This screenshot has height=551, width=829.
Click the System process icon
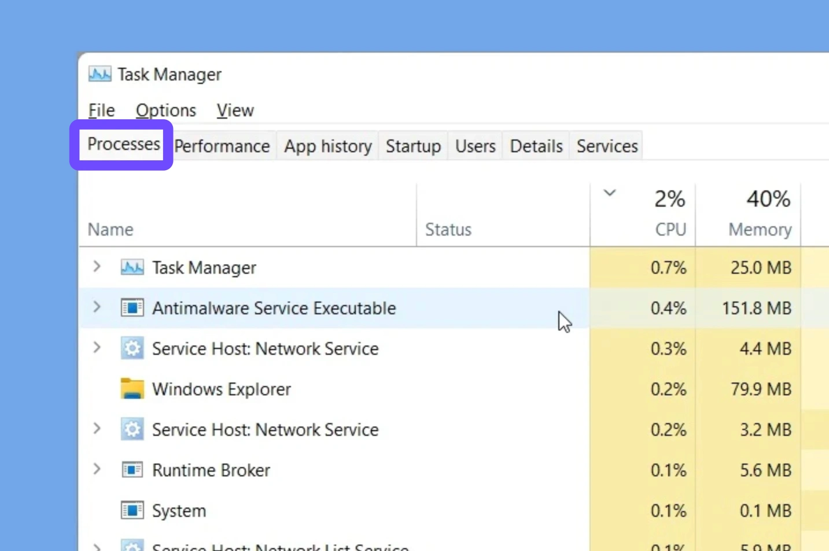click(132, 510)
